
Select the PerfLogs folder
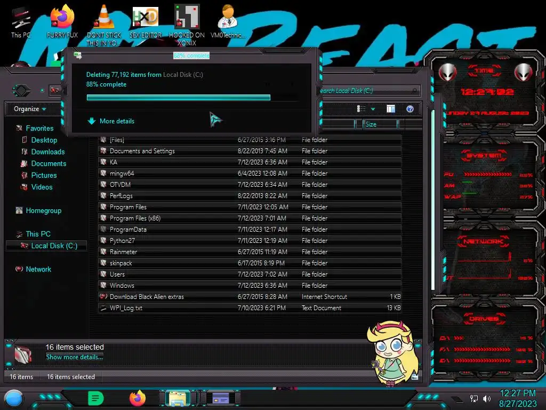click(x=250, y=196)
